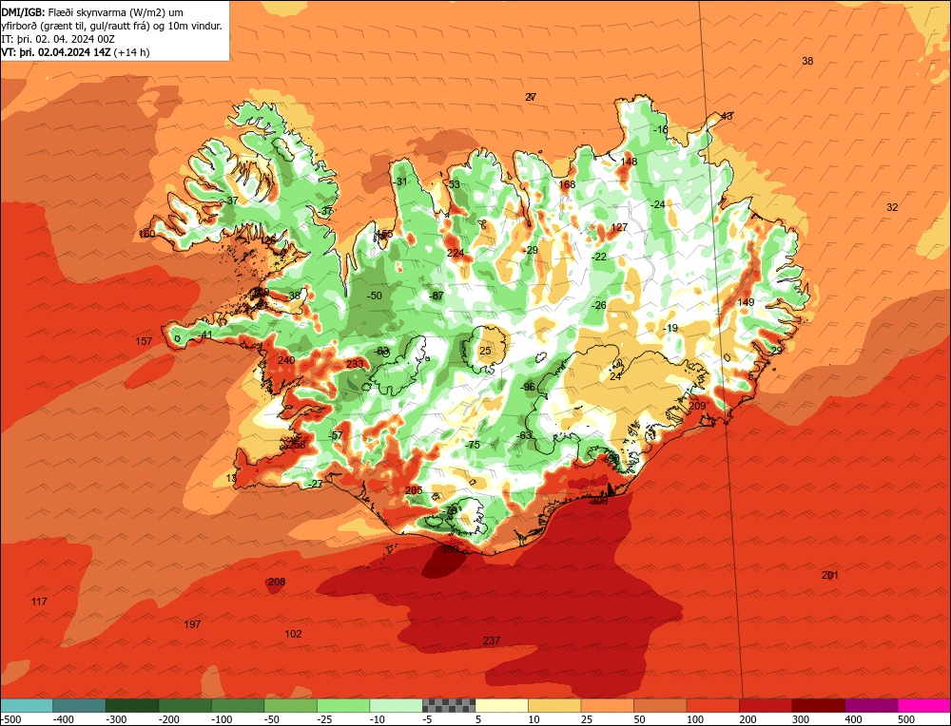
Task: Click the red legend swatch between 100 and 200
Action: click(712, 705)
